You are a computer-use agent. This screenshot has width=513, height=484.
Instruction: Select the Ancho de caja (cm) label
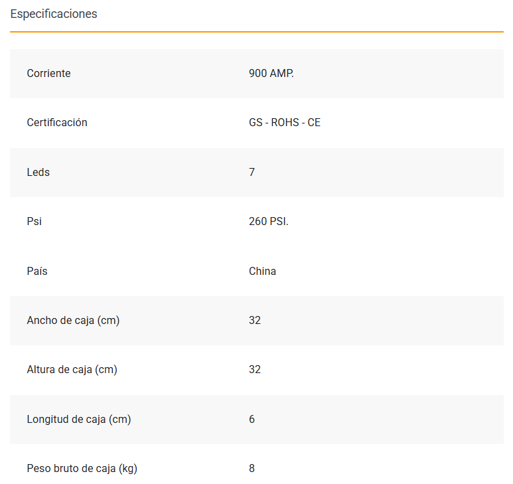[x=73, y=321]
